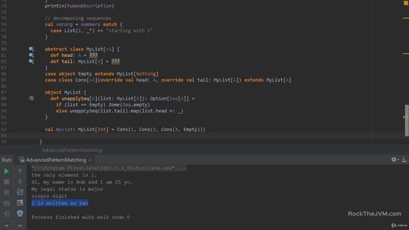The image size is (409, 230).
Task: Click console line 'My legal status is major'
Action: click(x=67, y=189)
